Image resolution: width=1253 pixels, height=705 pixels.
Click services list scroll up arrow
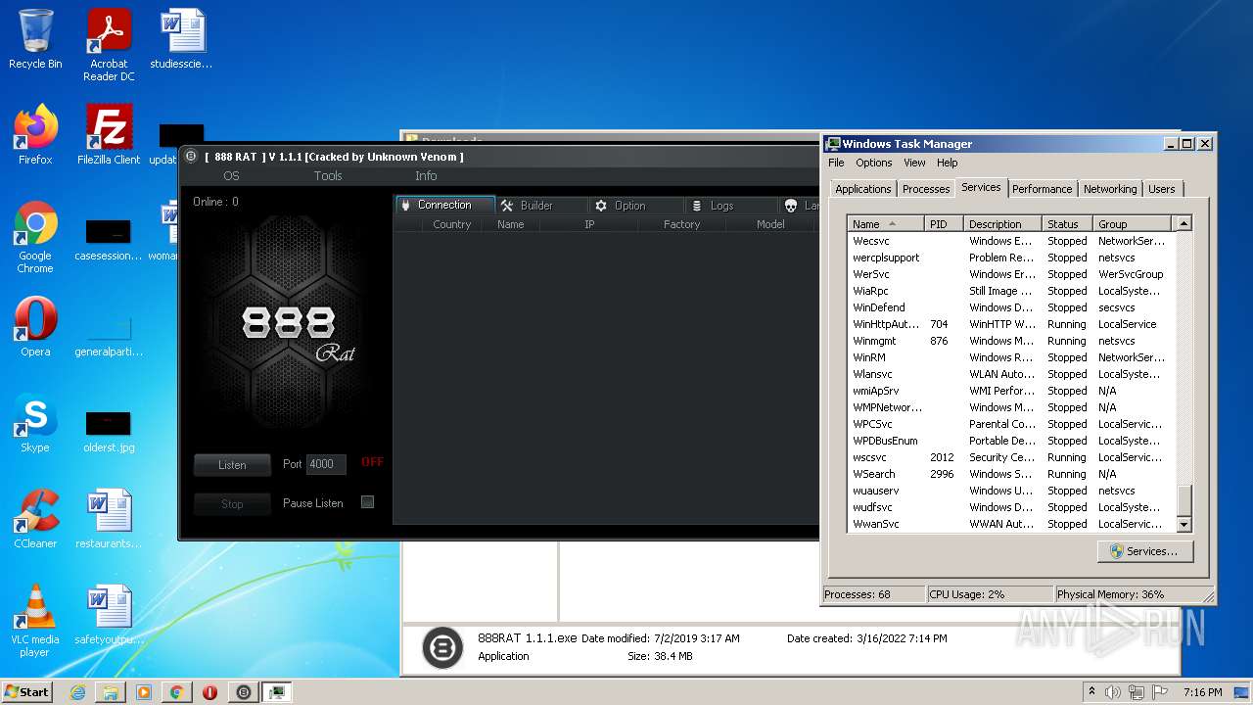point(1183,223)
